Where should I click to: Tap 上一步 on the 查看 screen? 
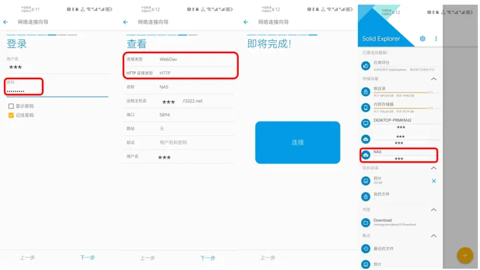click(147, 257)
